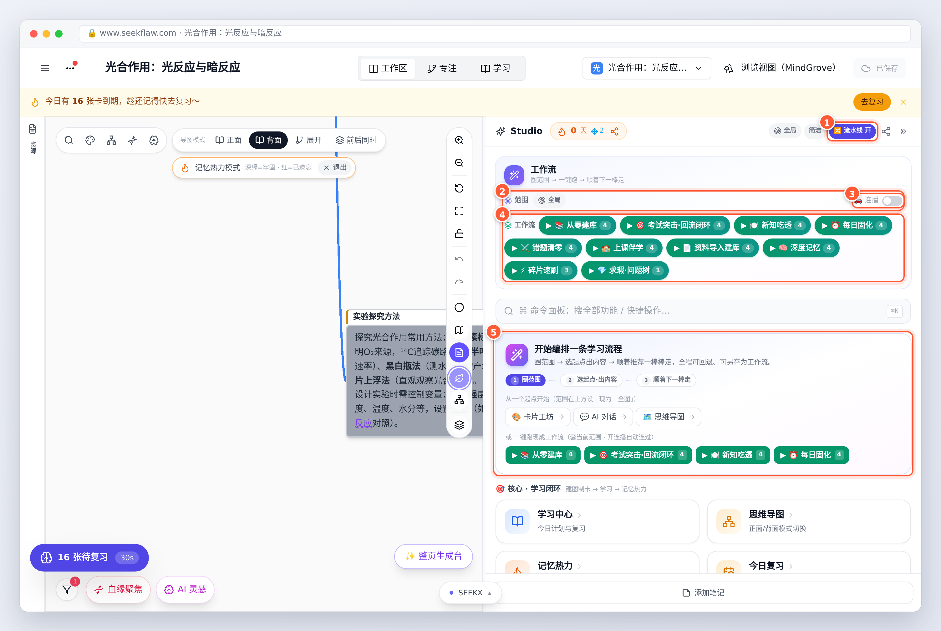Select 背面 map mode
Viewport: 941px width, 631px height.
pos(268,140)
